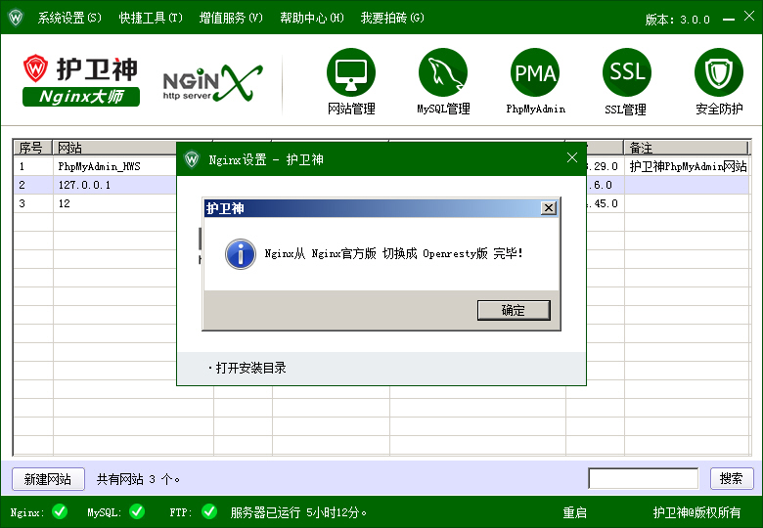Image resolution: width=763 pixels, height=528 pixels.
Task: Launch PhpMyAdmin via the PMA icon
Action: pos(535,73)
